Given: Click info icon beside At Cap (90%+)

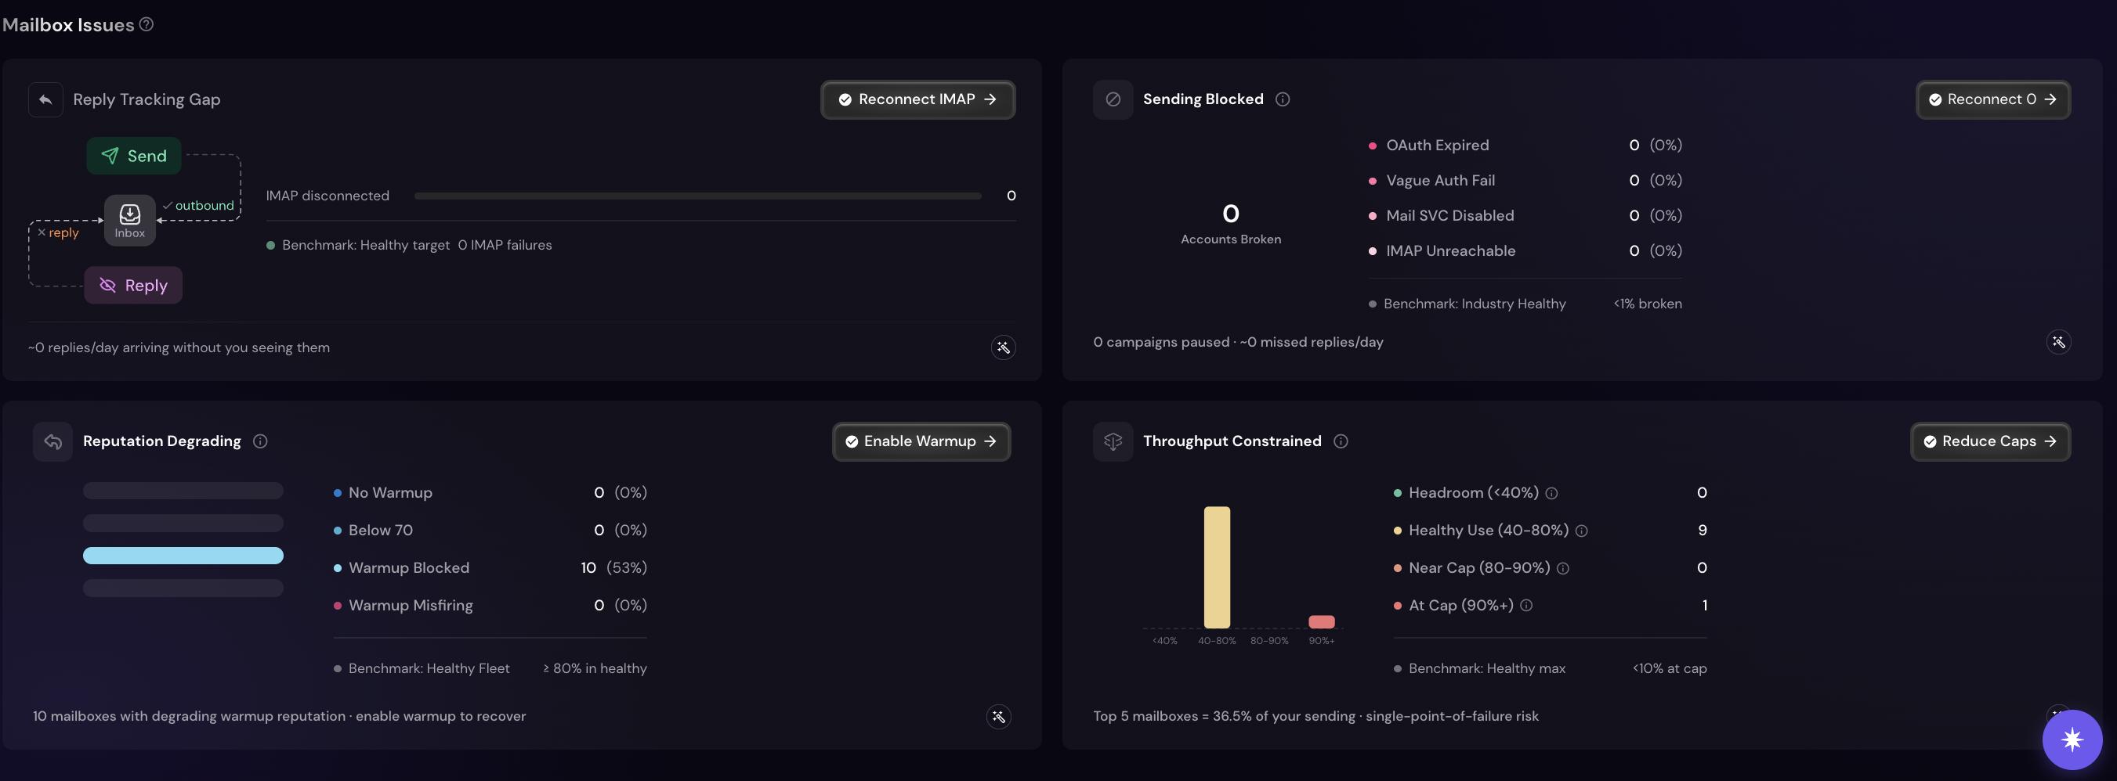Looking at the screenshot, I should 1525,605.
